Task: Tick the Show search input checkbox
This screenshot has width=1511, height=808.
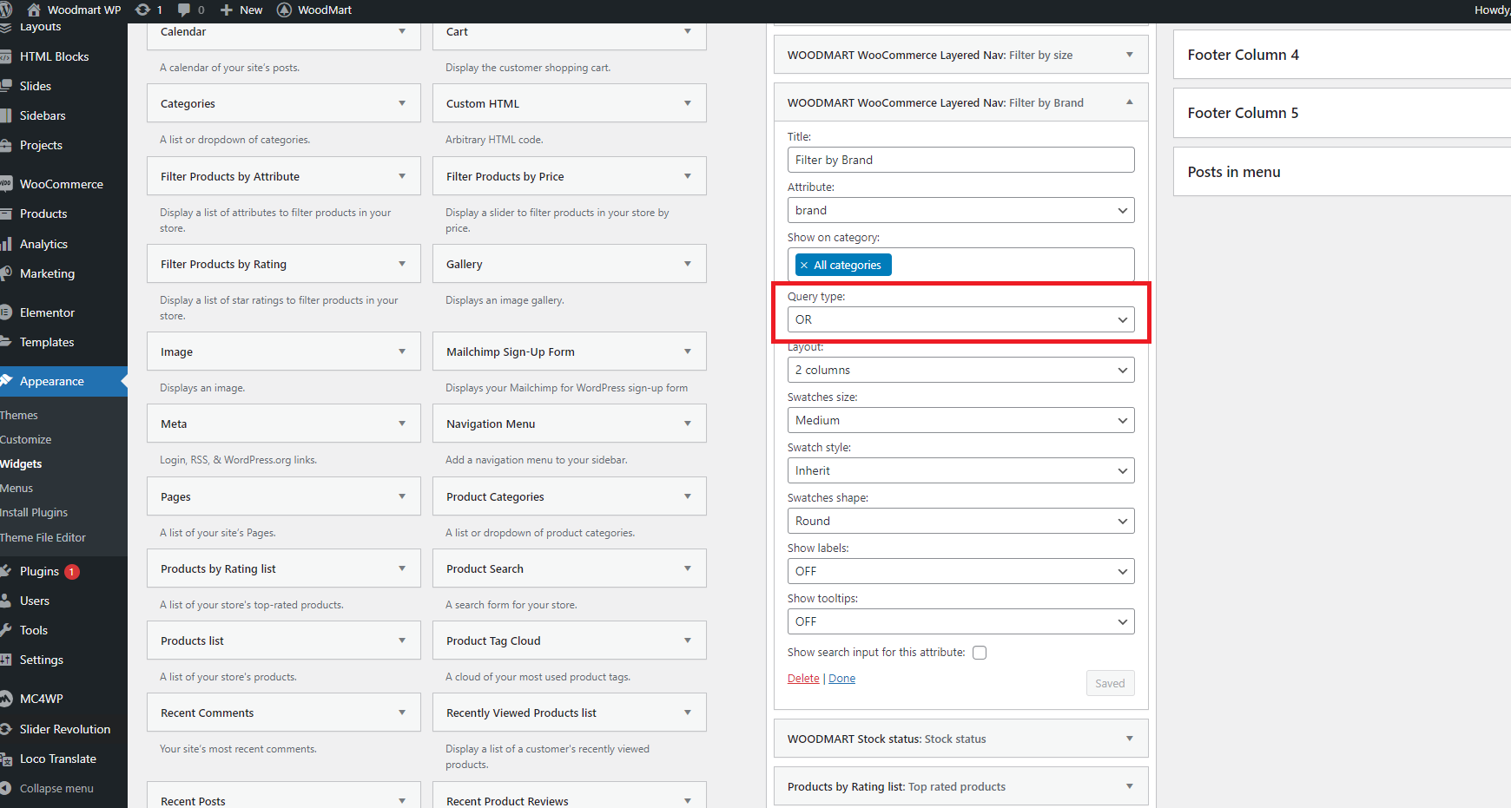Action: pos(980,653)
